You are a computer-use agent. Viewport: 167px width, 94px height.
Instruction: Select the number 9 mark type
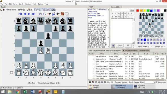click(x=164, y=43)
